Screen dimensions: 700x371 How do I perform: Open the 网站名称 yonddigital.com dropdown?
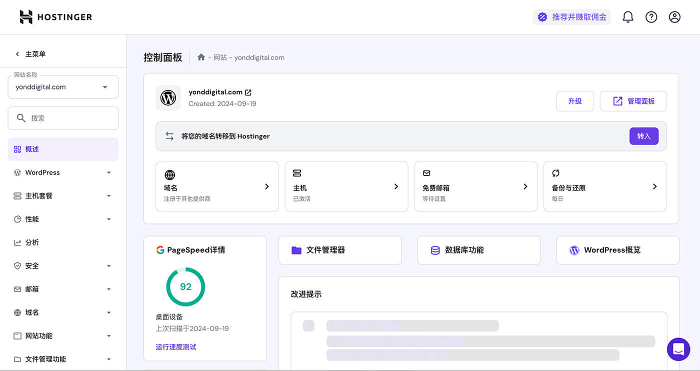[63, 87]
